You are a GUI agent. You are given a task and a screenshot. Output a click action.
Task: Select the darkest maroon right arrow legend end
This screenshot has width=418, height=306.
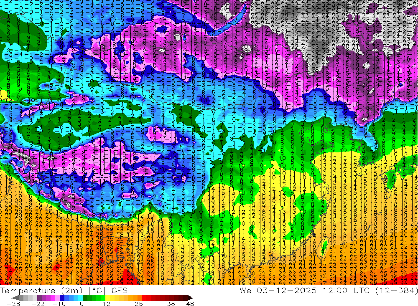190,298
